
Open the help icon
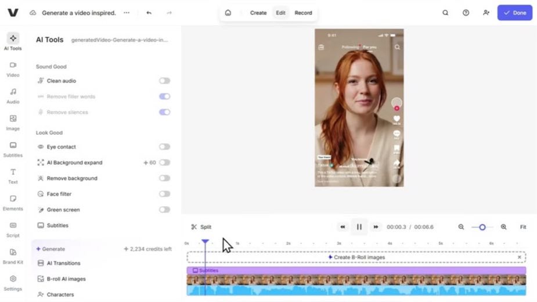point(466,13)
